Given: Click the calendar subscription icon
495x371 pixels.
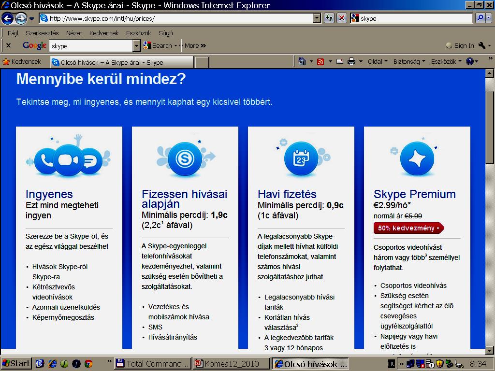Looking at the screenshot, I should click(301, 158).
